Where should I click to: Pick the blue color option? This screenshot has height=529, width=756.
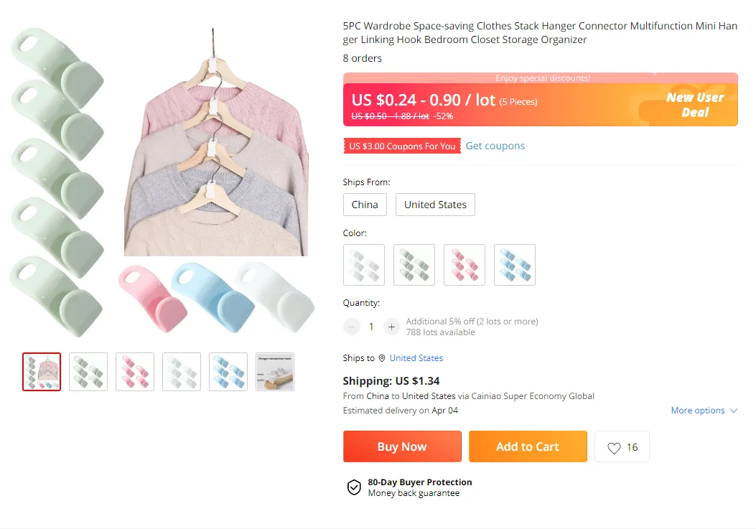click(515, 265)
